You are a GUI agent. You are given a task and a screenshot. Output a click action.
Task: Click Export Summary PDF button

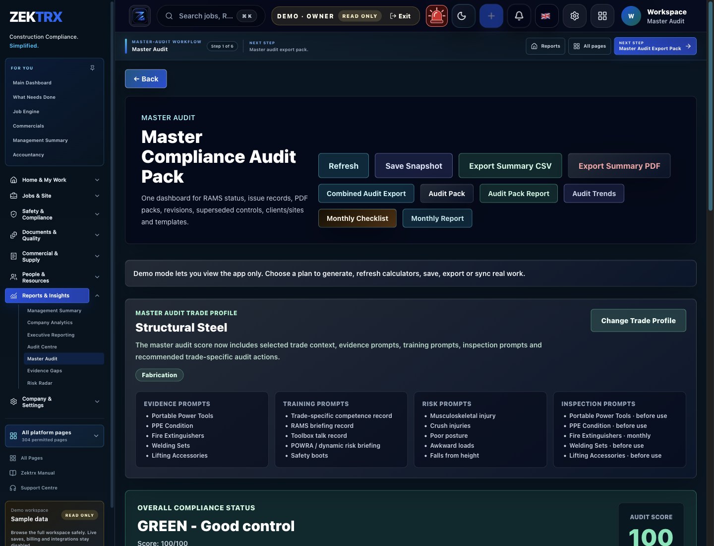coord(619,166)
